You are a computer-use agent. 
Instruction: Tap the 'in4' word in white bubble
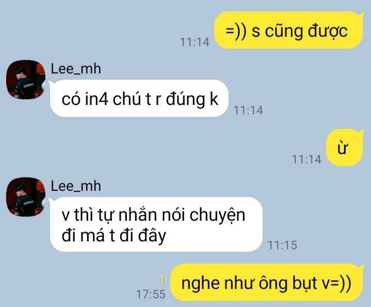click(x=97, y=99)
